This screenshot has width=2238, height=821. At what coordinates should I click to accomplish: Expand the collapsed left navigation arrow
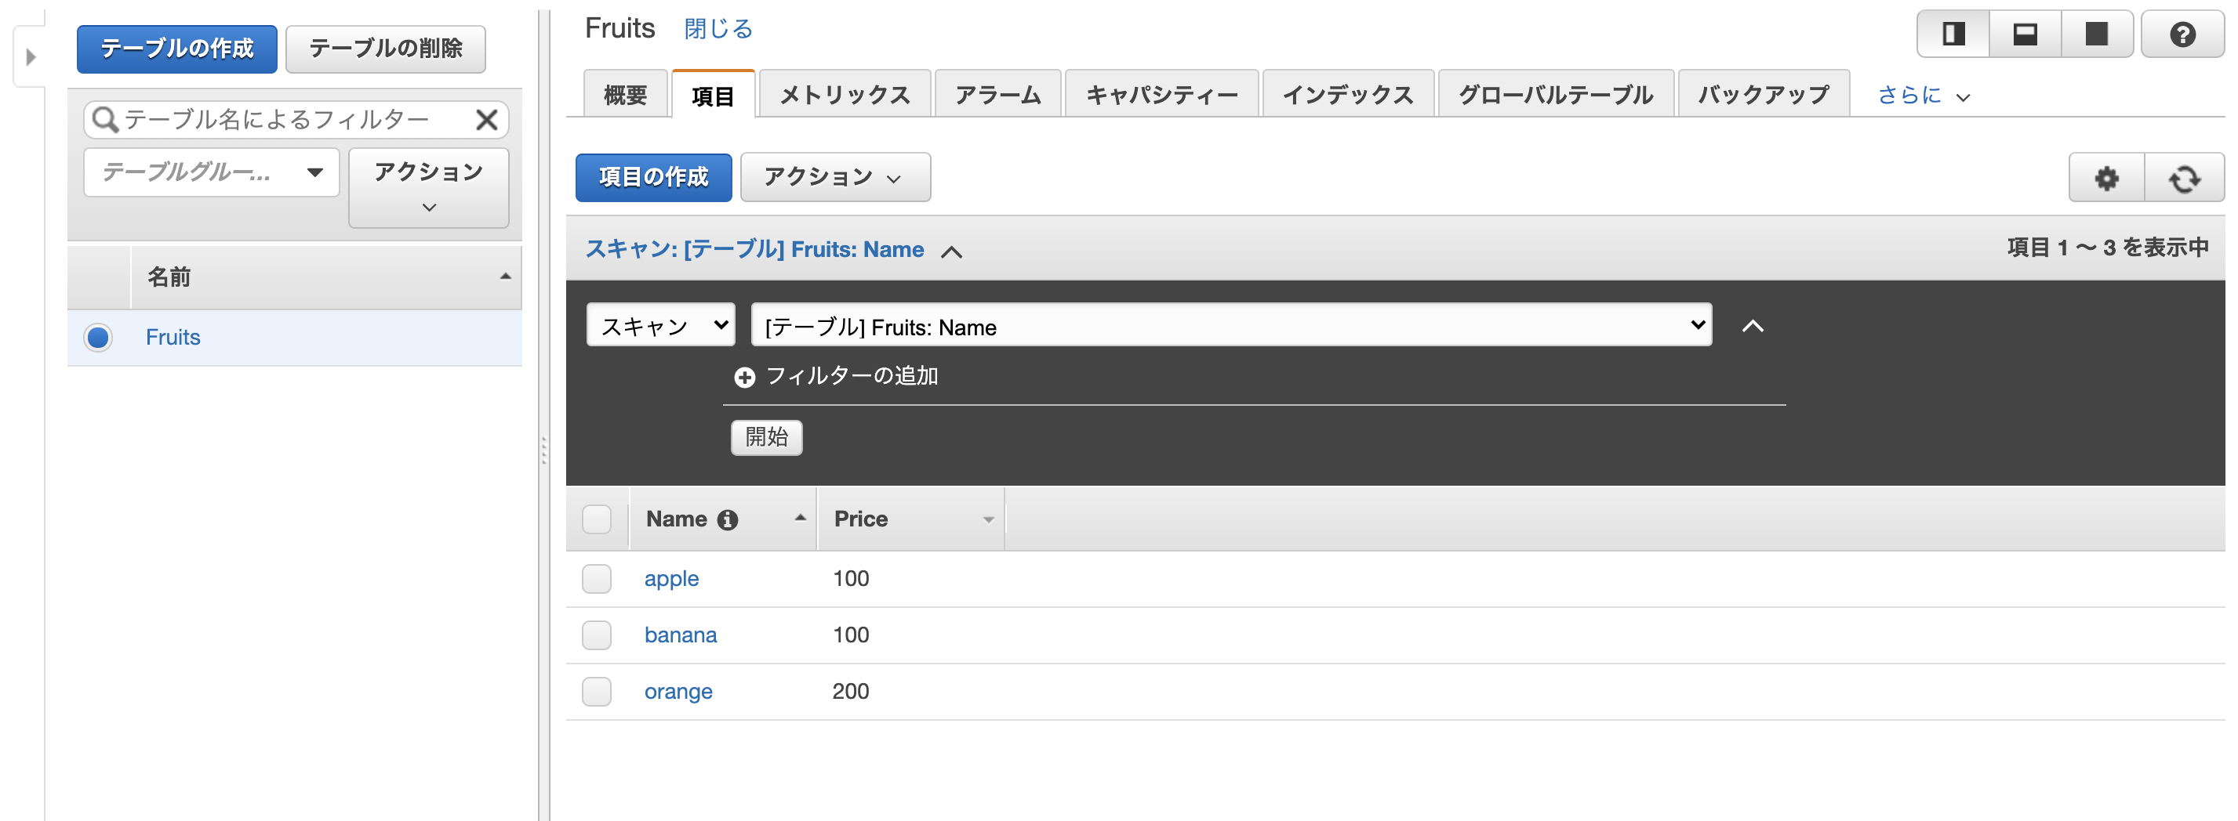[x=31, y=57]
